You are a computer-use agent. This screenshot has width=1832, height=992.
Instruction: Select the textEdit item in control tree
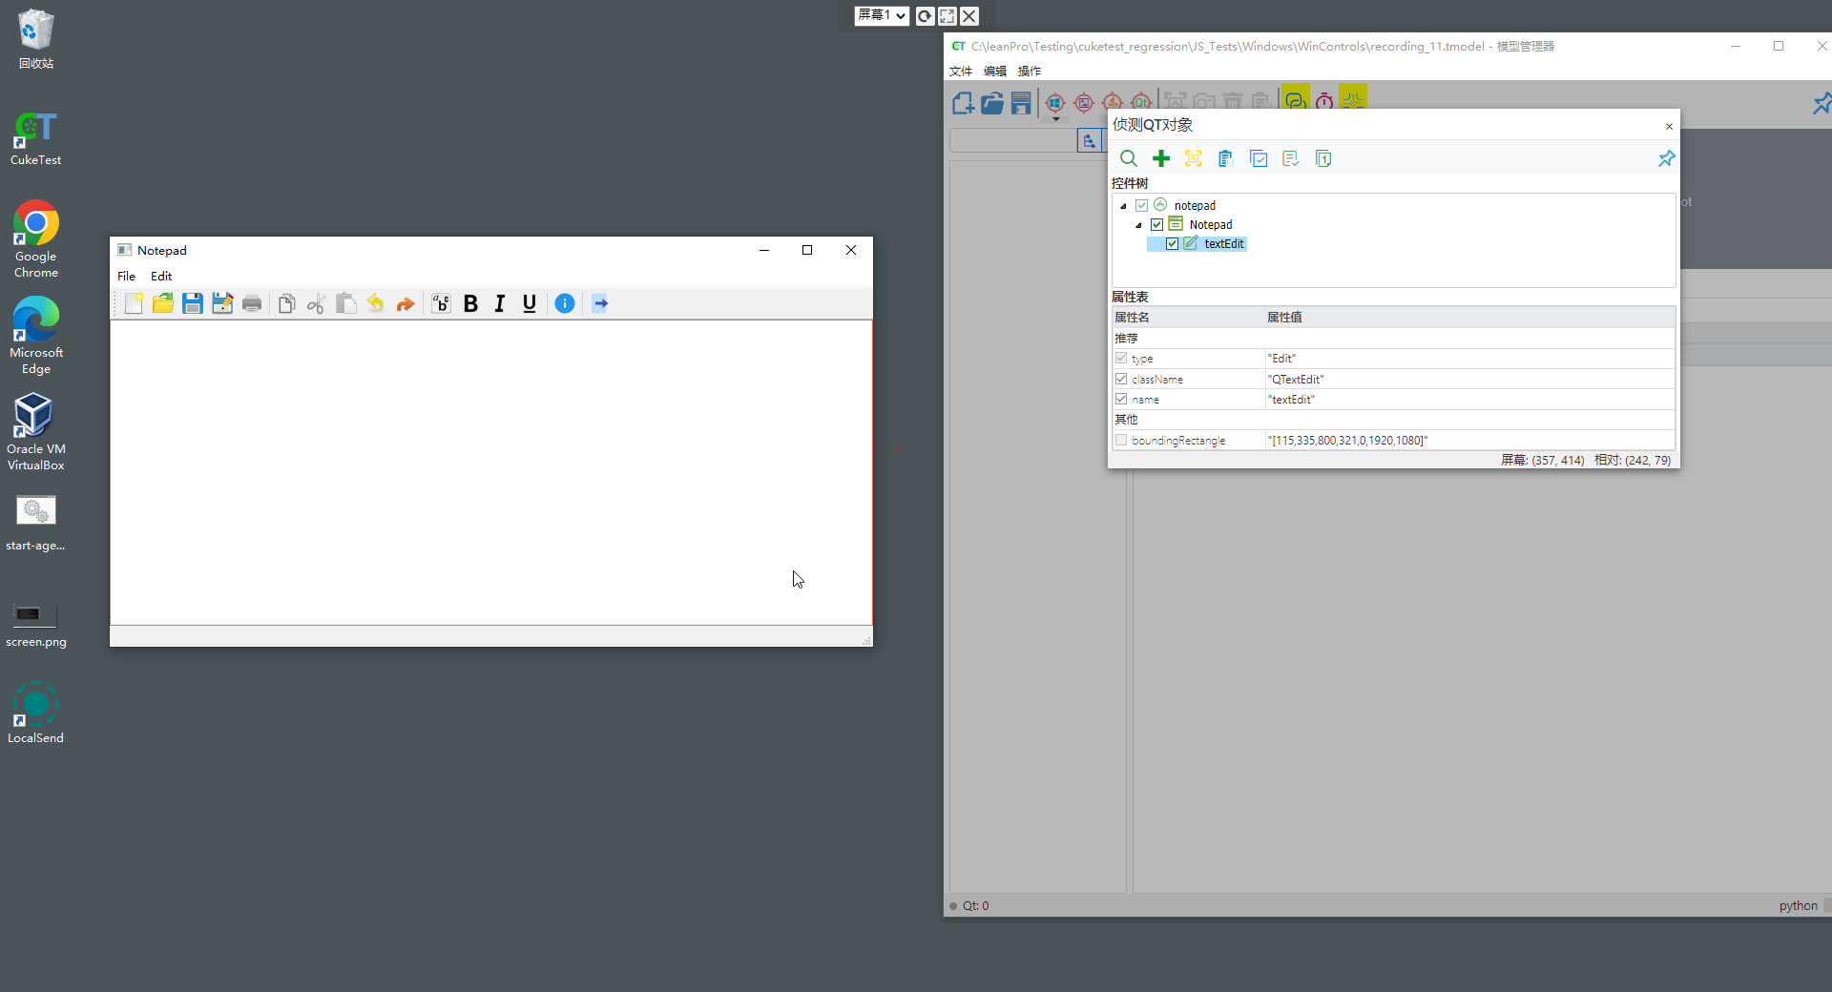point(1223,244)
